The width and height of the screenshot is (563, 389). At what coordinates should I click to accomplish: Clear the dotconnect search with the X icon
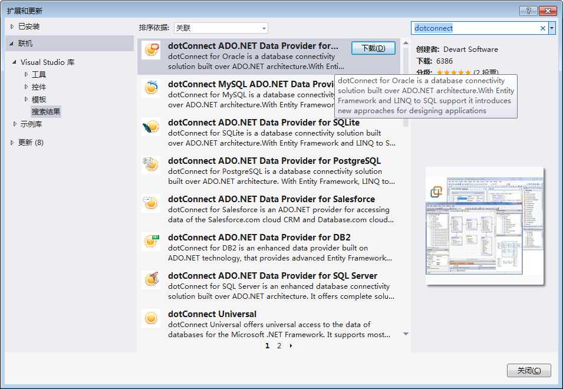pyautogui.click(x=543, y=28)
